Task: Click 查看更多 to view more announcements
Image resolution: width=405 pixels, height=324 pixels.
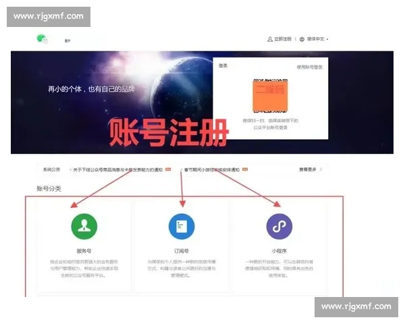Action: (307, 169)
